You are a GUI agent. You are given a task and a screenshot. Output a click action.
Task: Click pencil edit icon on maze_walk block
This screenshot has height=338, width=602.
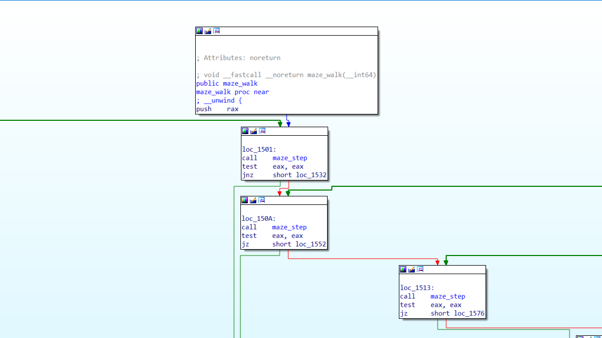point(208,31)
